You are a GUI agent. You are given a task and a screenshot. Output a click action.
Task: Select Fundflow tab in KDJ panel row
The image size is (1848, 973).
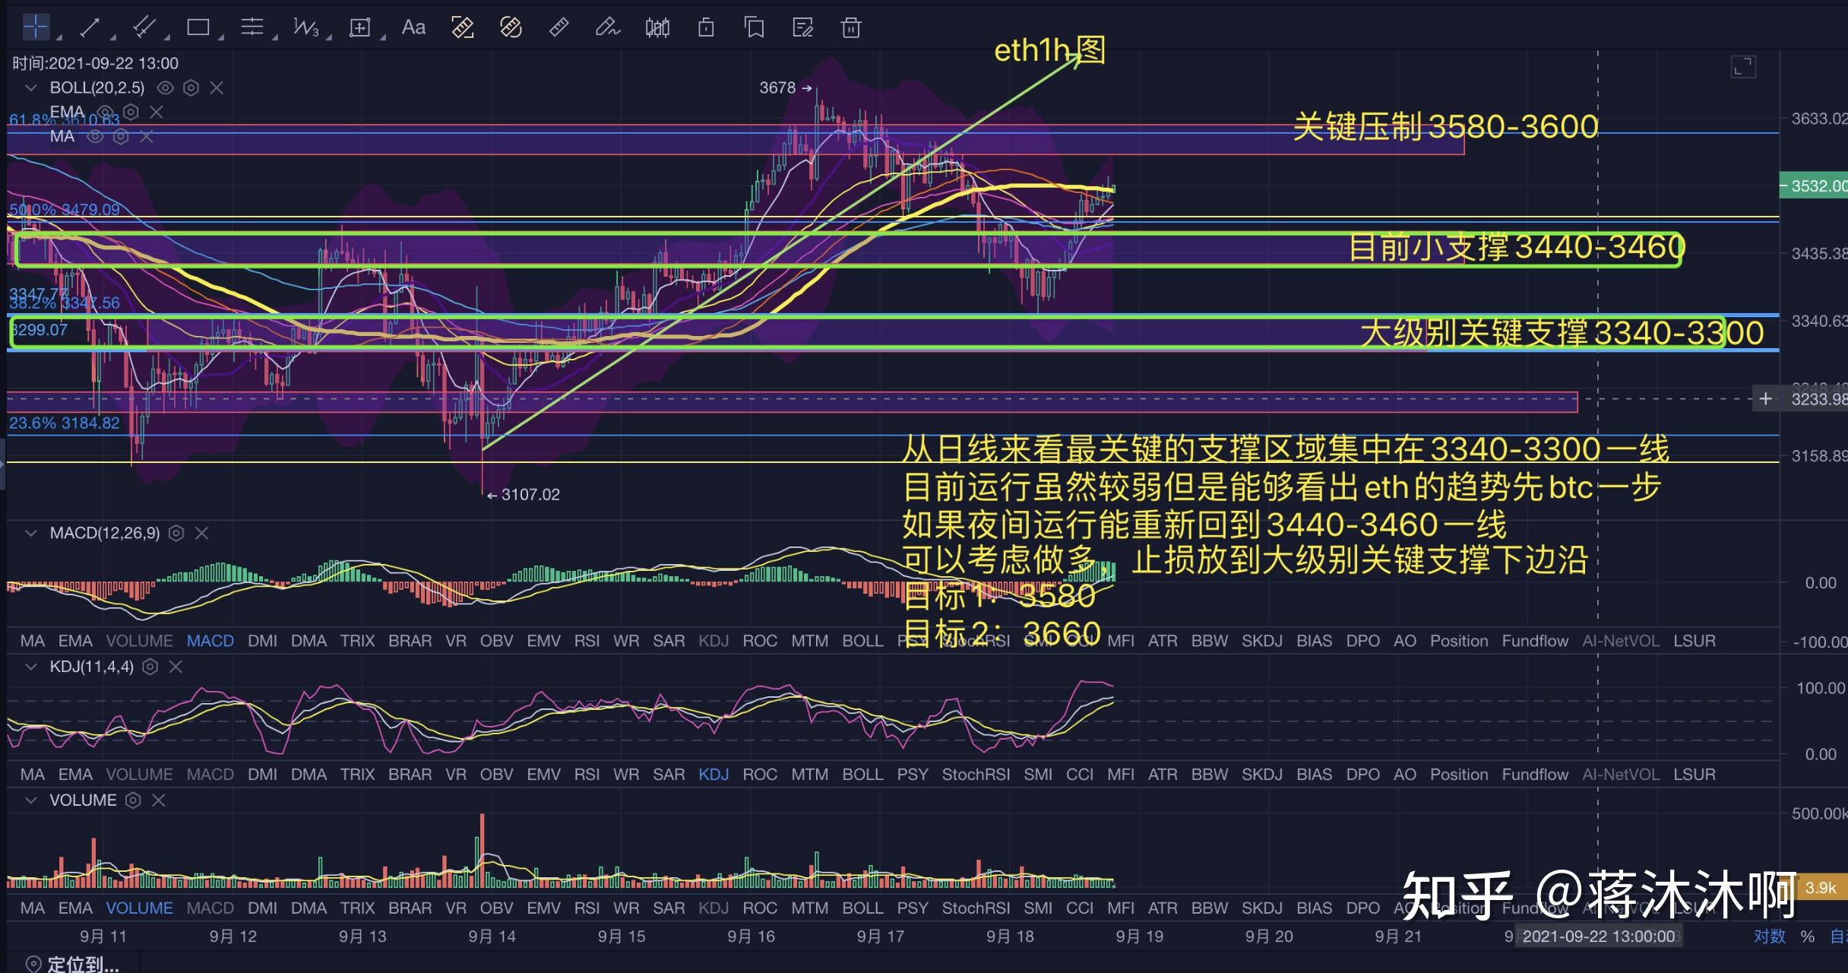(x=1535, y=775)
